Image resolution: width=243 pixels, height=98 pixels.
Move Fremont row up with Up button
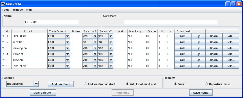coord(198,54)
